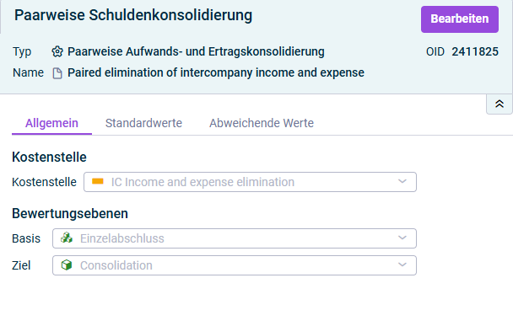
Task: Click the green cube icon in Ziel field
Action: coord(67,265)
